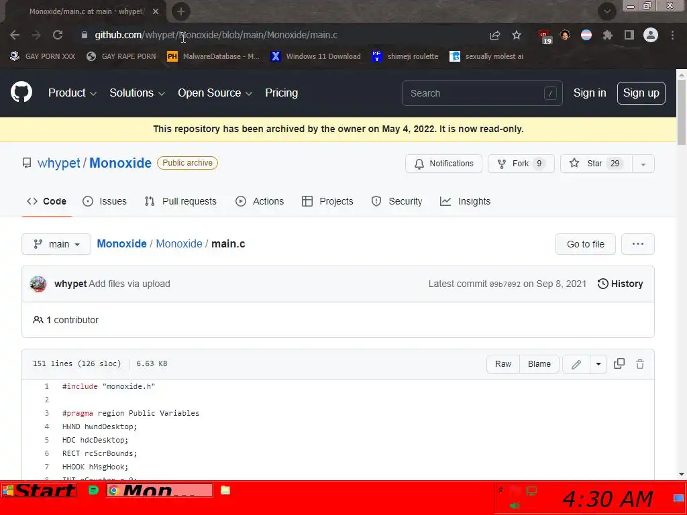Open the Security tab

(397, 201)
